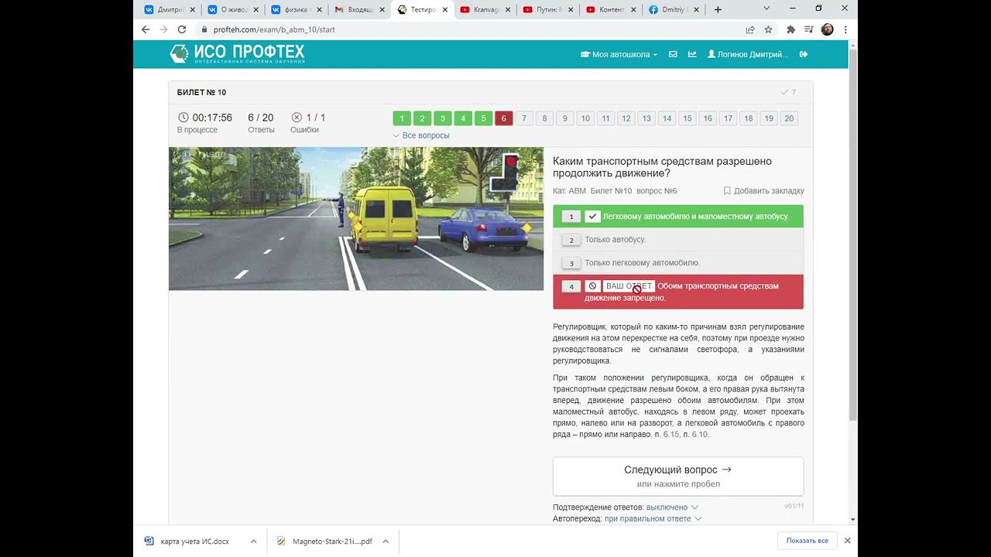Image resolution: width=991 pixels, height=557 pixels.
Task: Open the Chrome three-dot menu
Action: click(x=845, y=29)
